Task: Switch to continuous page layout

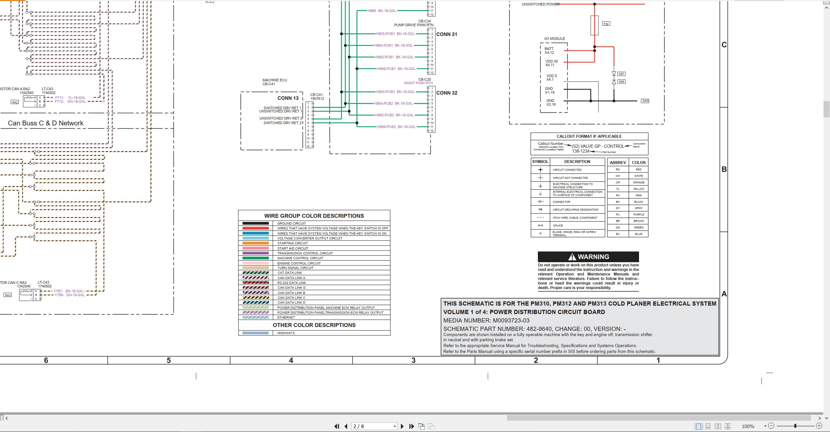Action: pyautogui.click(x=708, y=426)
